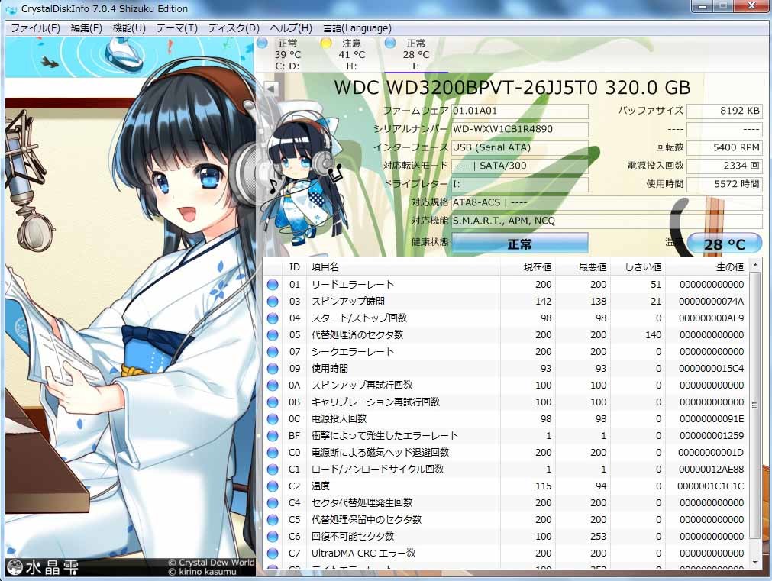Image resolution: width=772 pixels, height=581 pixels.
Task: Click status orb for C0 row
Action: (273, 453)
